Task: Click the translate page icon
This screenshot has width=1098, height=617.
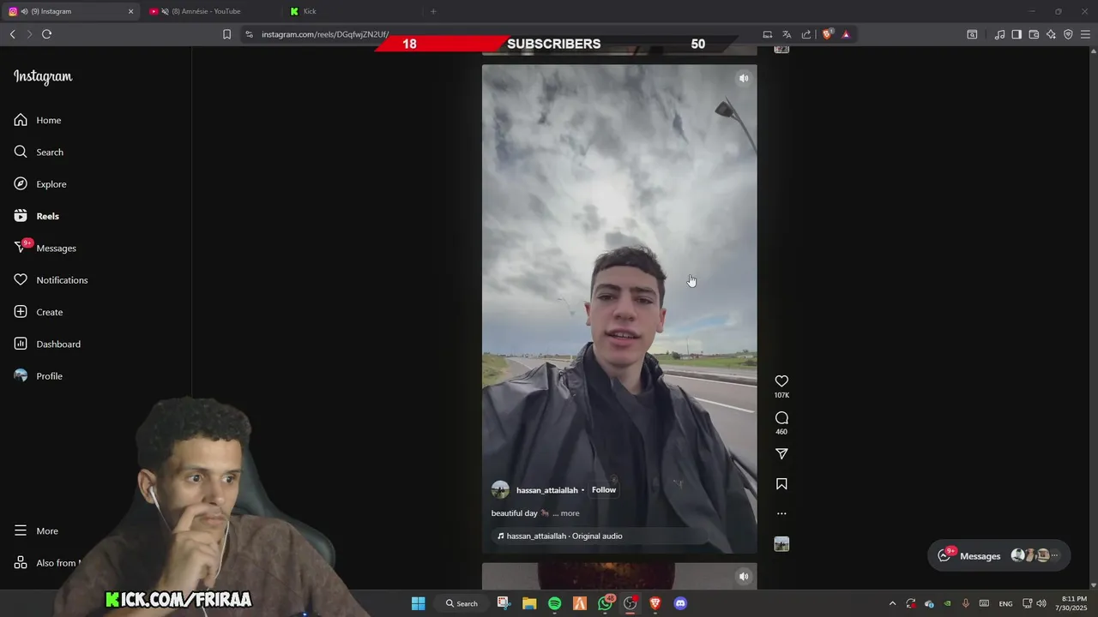Action: 787,34
